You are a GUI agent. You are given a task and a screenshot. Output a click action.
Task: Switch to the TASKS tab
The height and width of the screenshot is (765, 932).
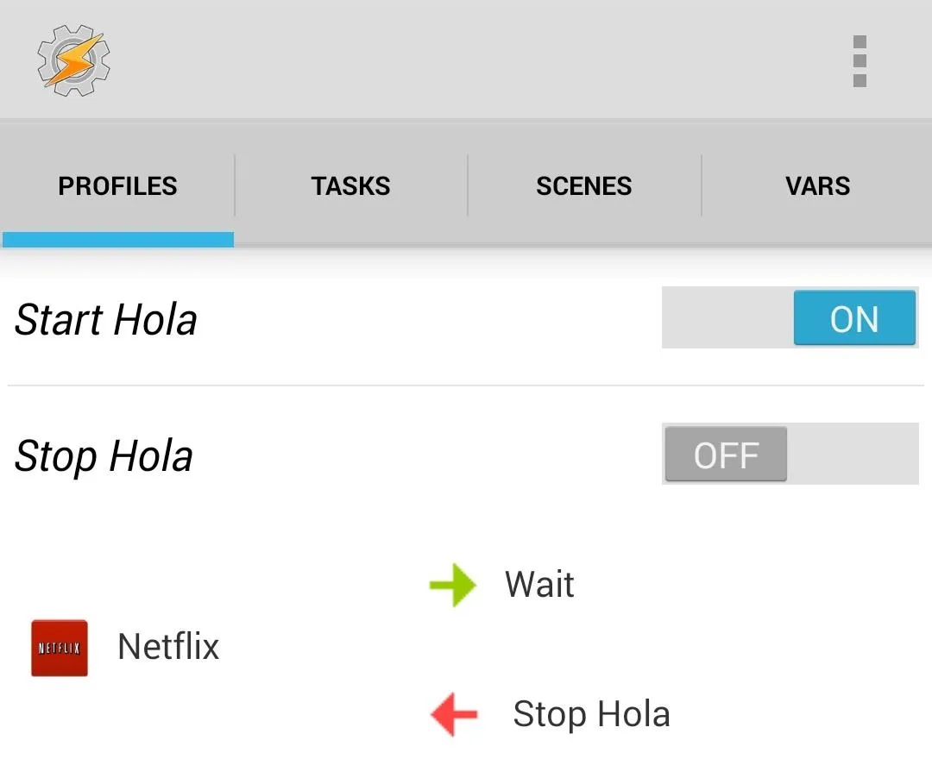click(350, 186)
